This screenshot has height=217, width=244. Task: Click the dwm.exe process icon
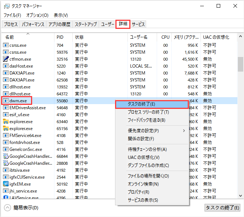(x=6, y=101)
